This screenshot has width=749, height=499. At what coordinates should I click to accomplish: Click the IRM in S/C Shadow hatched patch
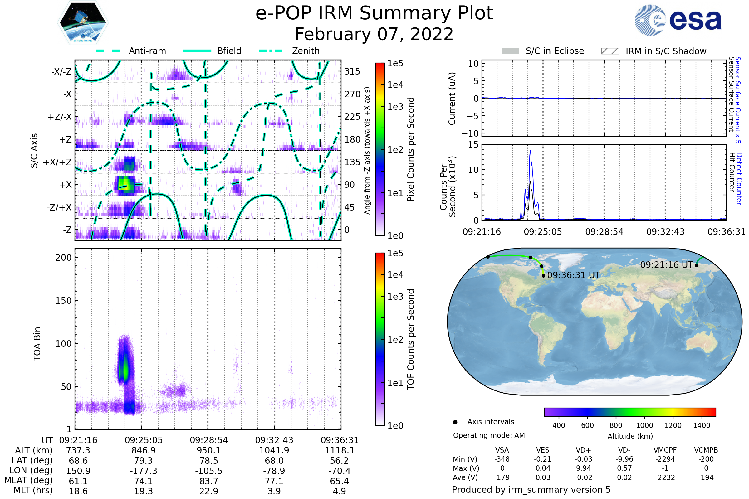[x=610, y=51]
